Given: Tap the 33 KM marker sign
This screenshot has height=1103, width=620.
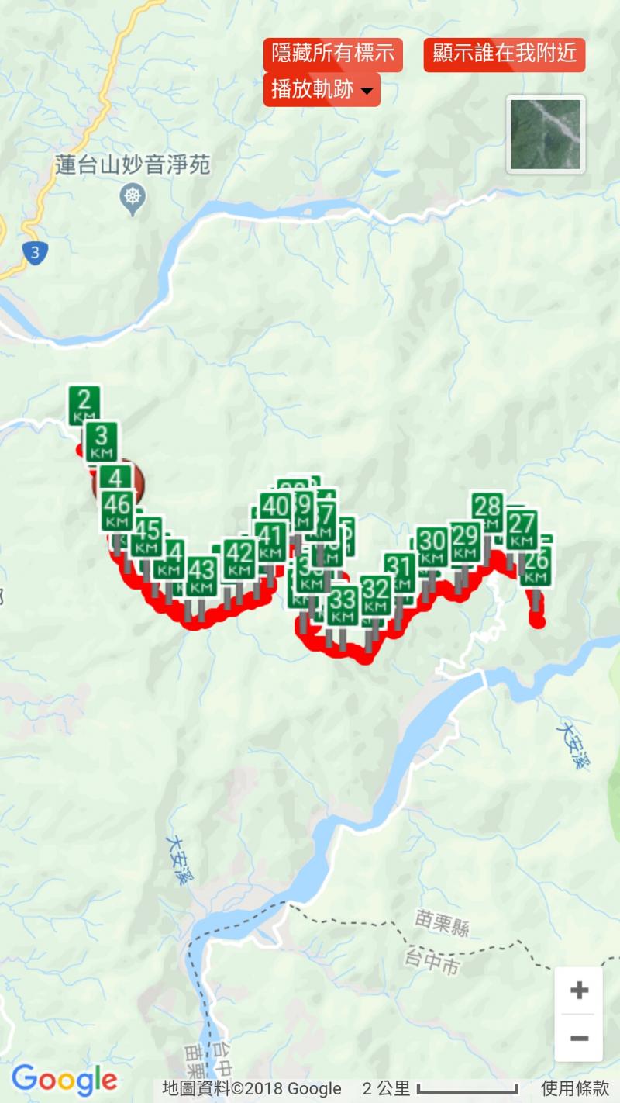Looking at the screenshot, I should tap(343, 605).
